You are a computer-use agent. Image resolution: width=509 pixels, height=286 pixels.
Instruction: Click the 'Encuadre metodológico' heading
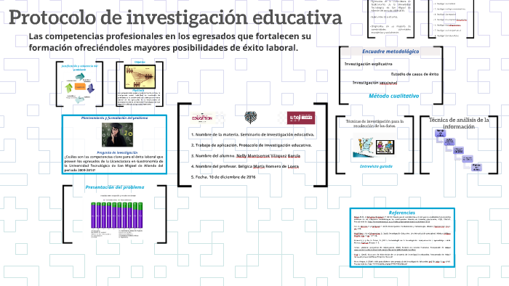tap(390, 52)
